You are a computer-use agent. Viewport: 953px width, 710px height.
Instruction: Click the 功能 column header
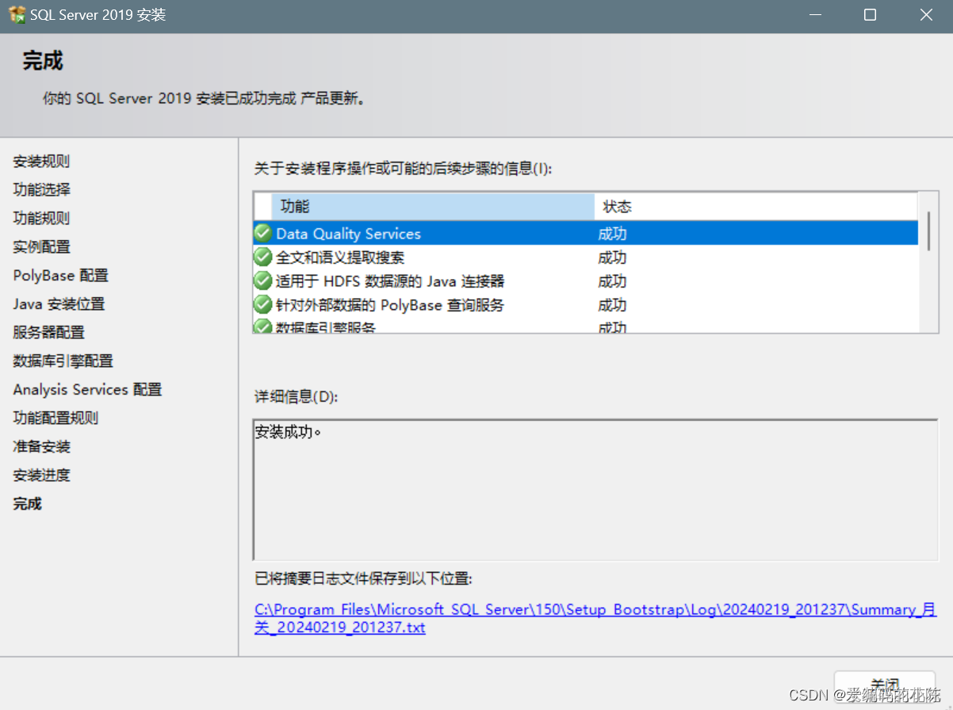pos(433,206)
